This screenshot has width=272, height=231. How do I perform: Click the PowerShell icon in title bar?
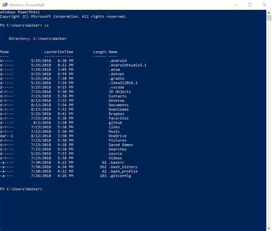pyautogui.click(x=5, y=5)
